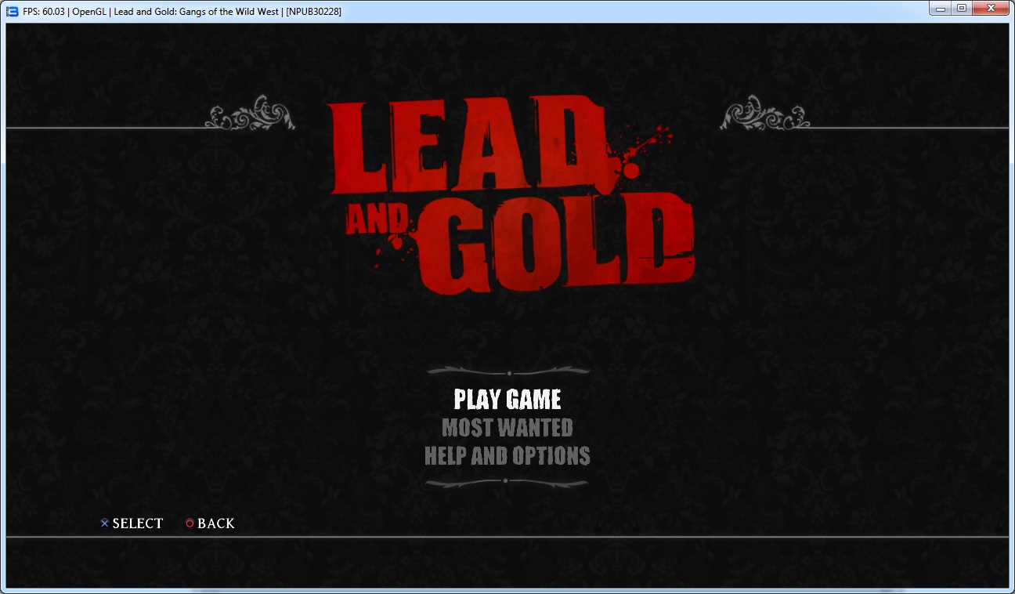Click the decorative divider below HELP AND OPTIONS
This screenshot has height=594, width=1015.
(507, 483)
